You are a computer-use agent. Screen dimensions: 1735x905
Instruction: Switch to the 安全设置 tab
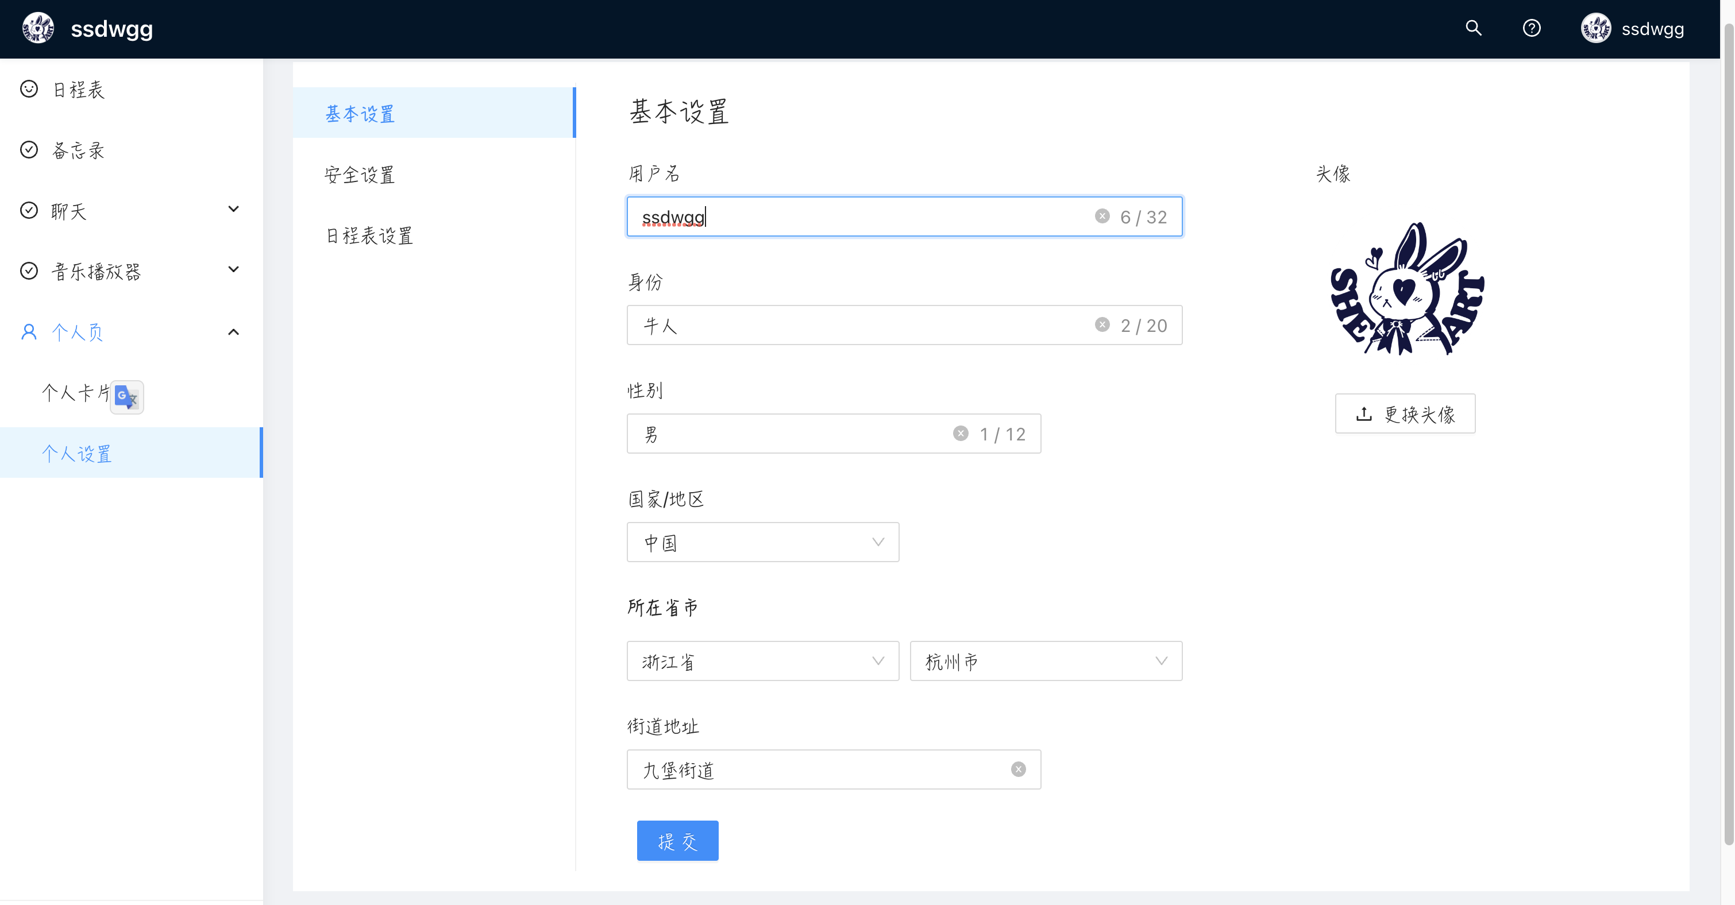(360, 175)
